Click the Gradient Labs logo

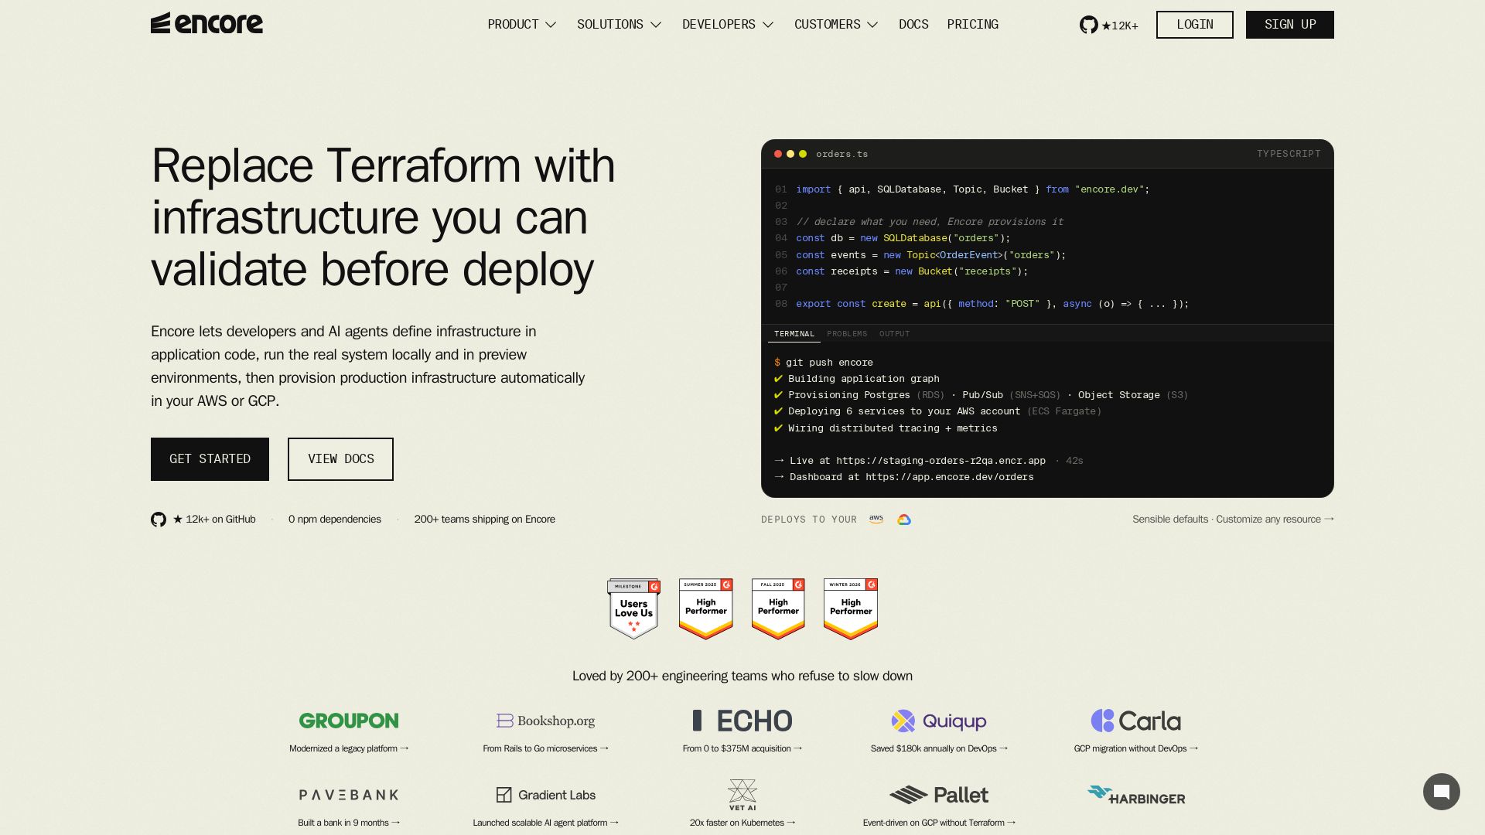click(x=545, y=795)
